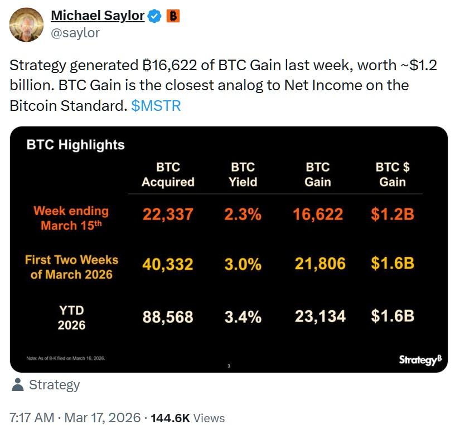Click the Week ending March 15th label

click(x=71, y=218)
